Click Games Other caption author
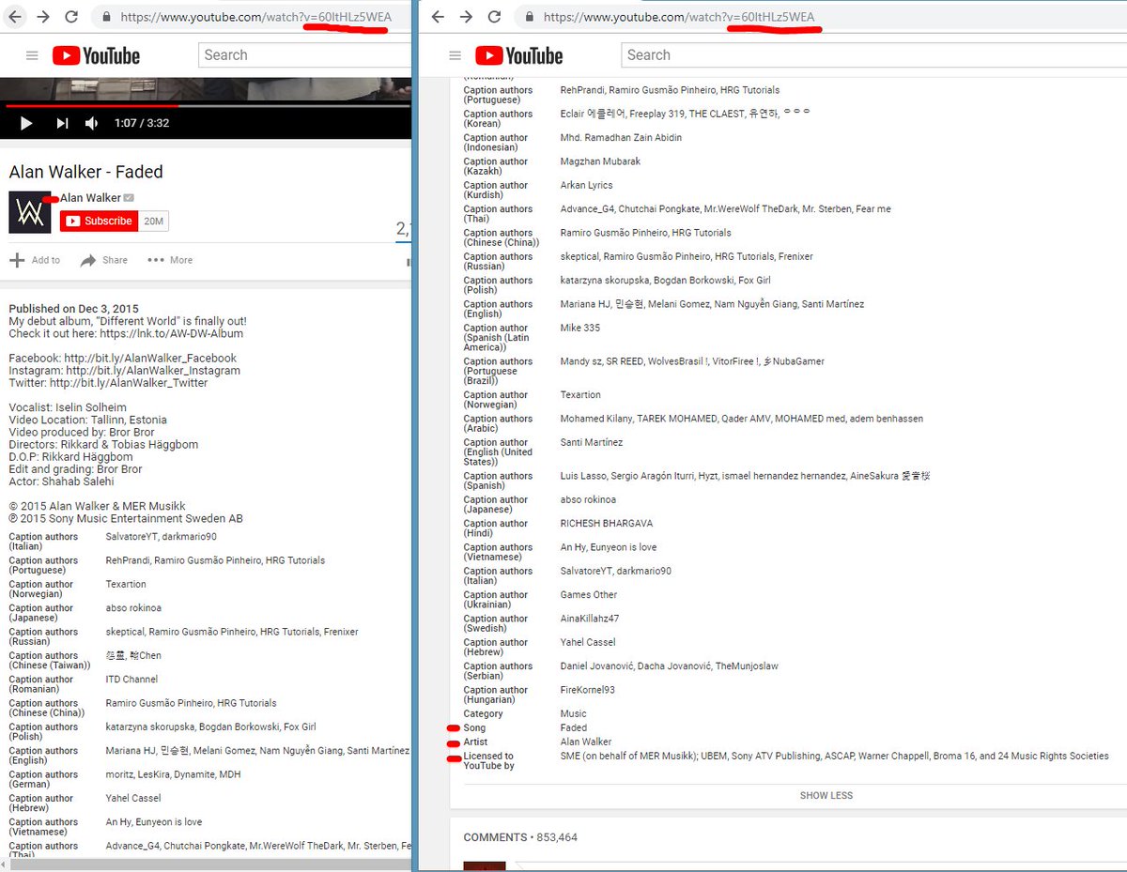 tap(589, 594)
